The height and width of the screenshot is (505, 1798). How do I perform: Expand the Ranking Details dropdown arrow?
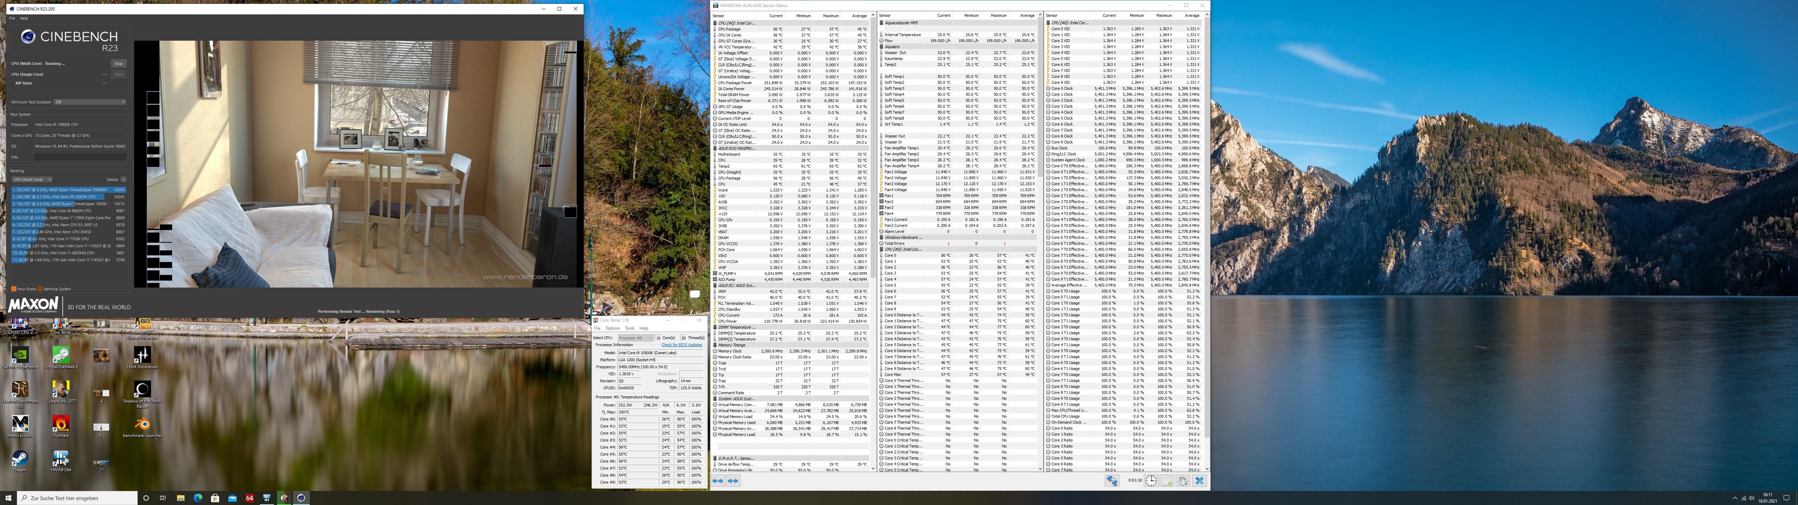pyautogui.click(x=124, y=179)
